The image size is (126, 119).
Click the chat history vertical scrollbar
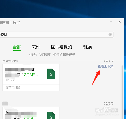coord(122,92)
